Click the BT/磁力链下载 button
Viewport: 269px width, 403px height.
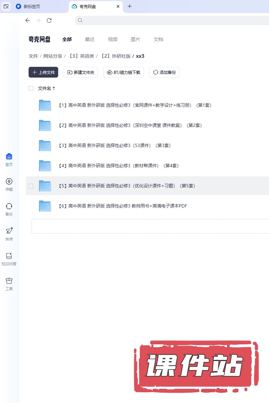coord(123,72)
